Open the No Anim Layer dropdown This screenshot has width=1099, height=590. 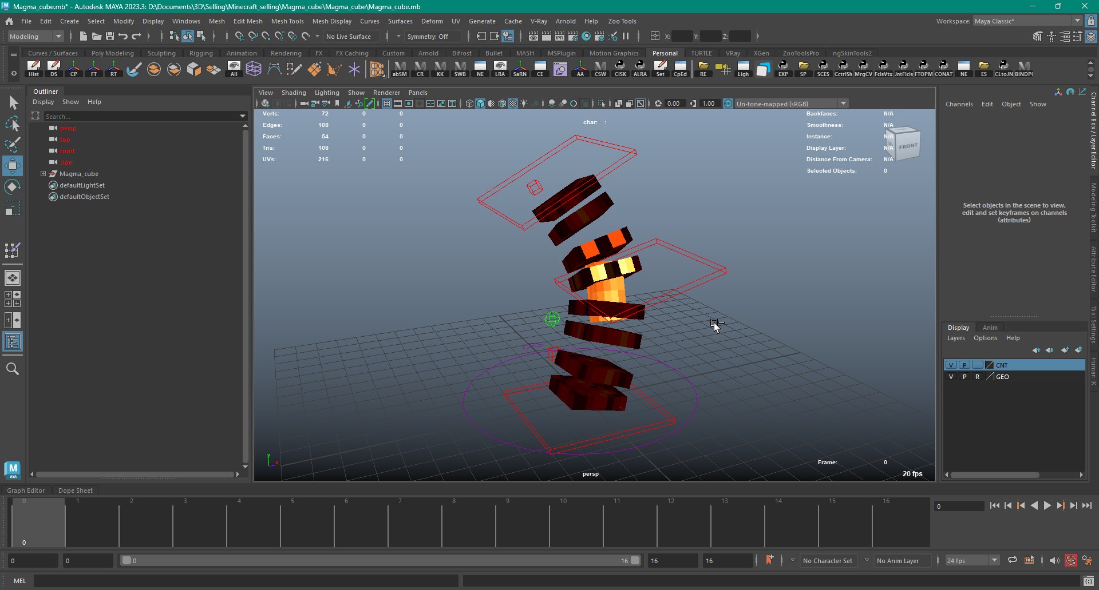coord(898,560)
